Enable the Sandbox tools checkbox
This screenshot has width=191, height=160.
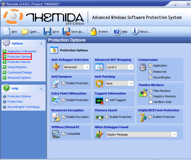pyautogui.click(x=151, y=102)
